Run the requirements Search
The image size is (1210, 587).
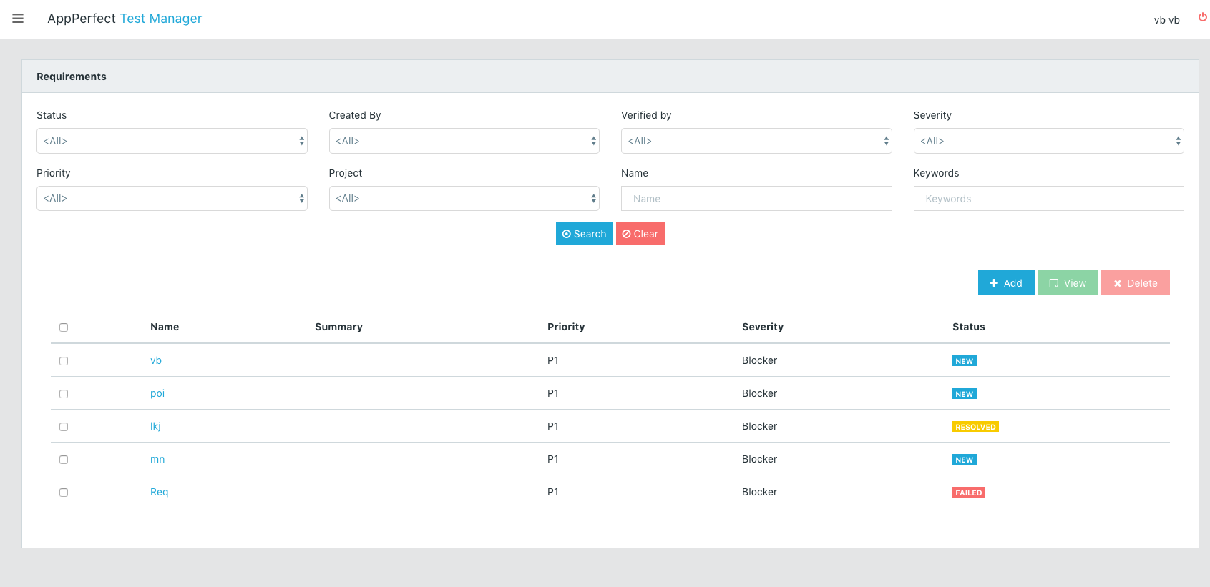coord(585,234)
